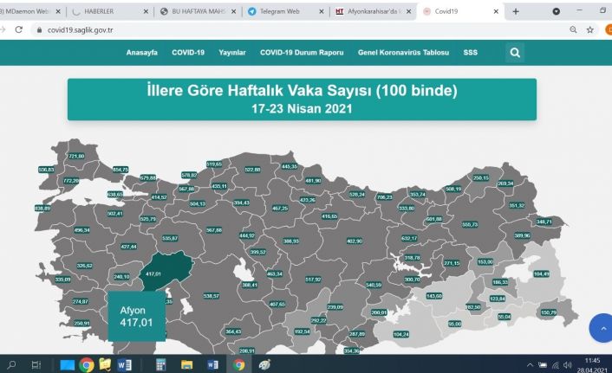Click the 538,57 province label
Viewport: 612px width, 373px height.
[x=212, y=296]
